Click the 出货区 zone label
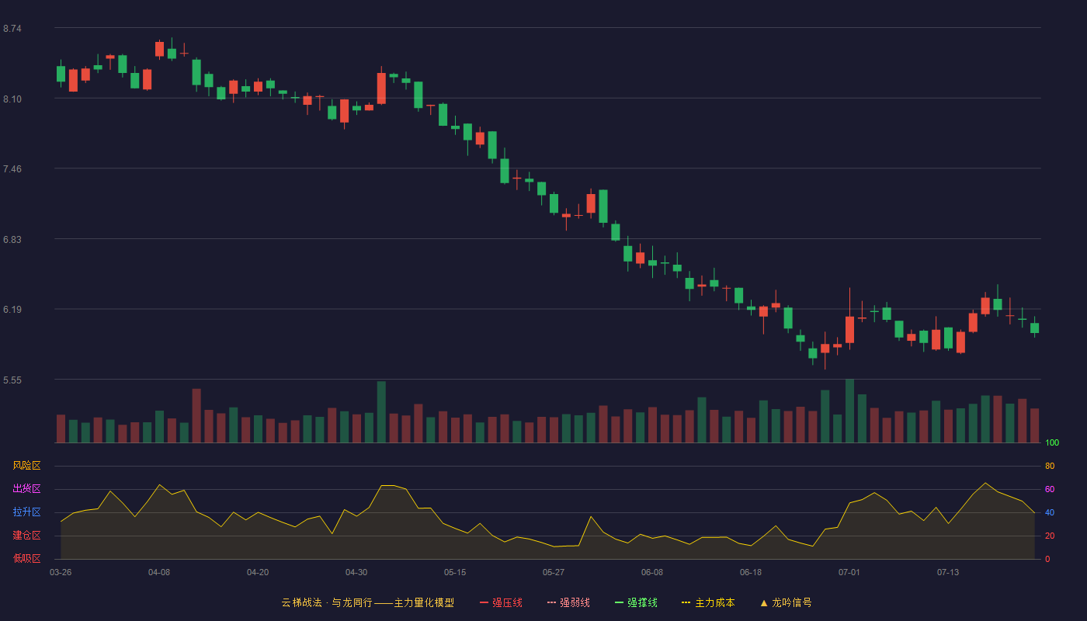Screen dimensions: 1087x621 pos(26,489)
